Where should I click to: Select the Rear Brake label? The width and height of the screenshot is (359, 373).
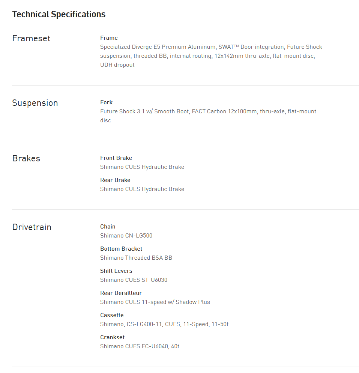115,180
